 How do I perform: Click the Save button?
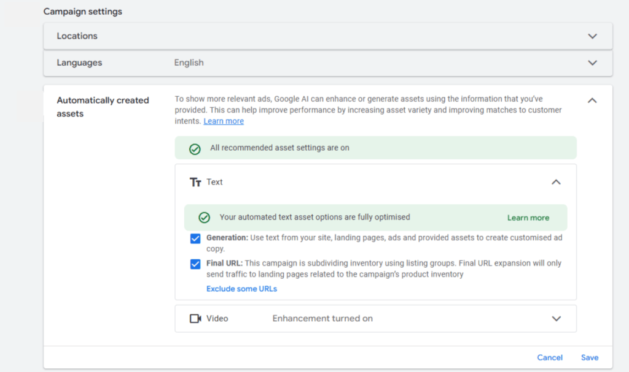[x=589, y=357]
